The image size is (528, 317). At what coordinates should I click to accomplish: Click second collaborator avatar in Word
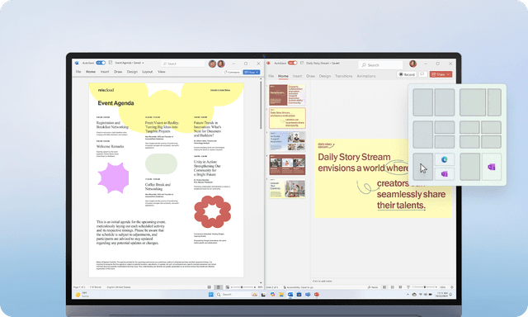(221, 64)
